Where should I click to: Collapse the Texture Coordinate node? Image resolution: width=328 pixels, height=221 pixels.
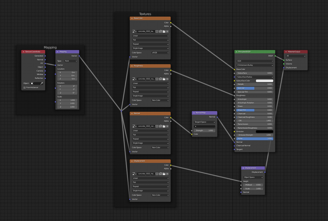(23, 52)
